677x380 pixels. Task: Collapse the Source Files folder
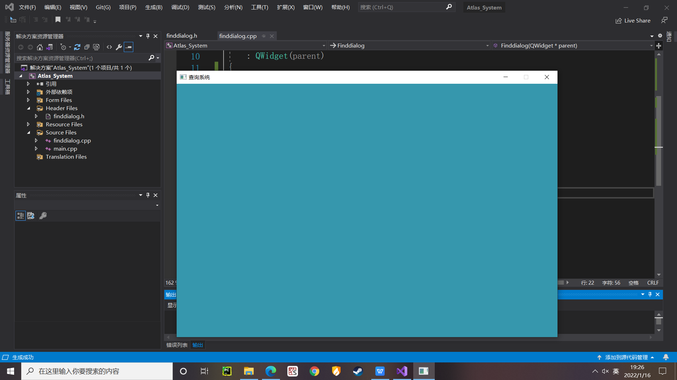pos(29,133)
